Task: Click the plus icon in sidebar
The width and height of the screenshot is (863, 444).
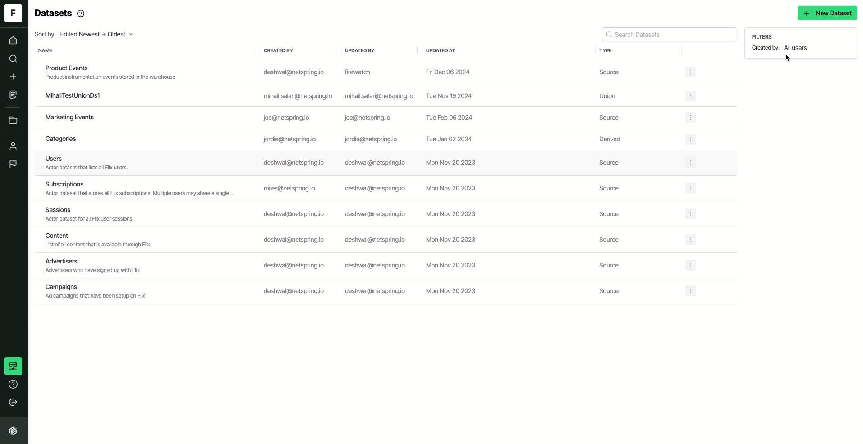Action: click(13, 77)
